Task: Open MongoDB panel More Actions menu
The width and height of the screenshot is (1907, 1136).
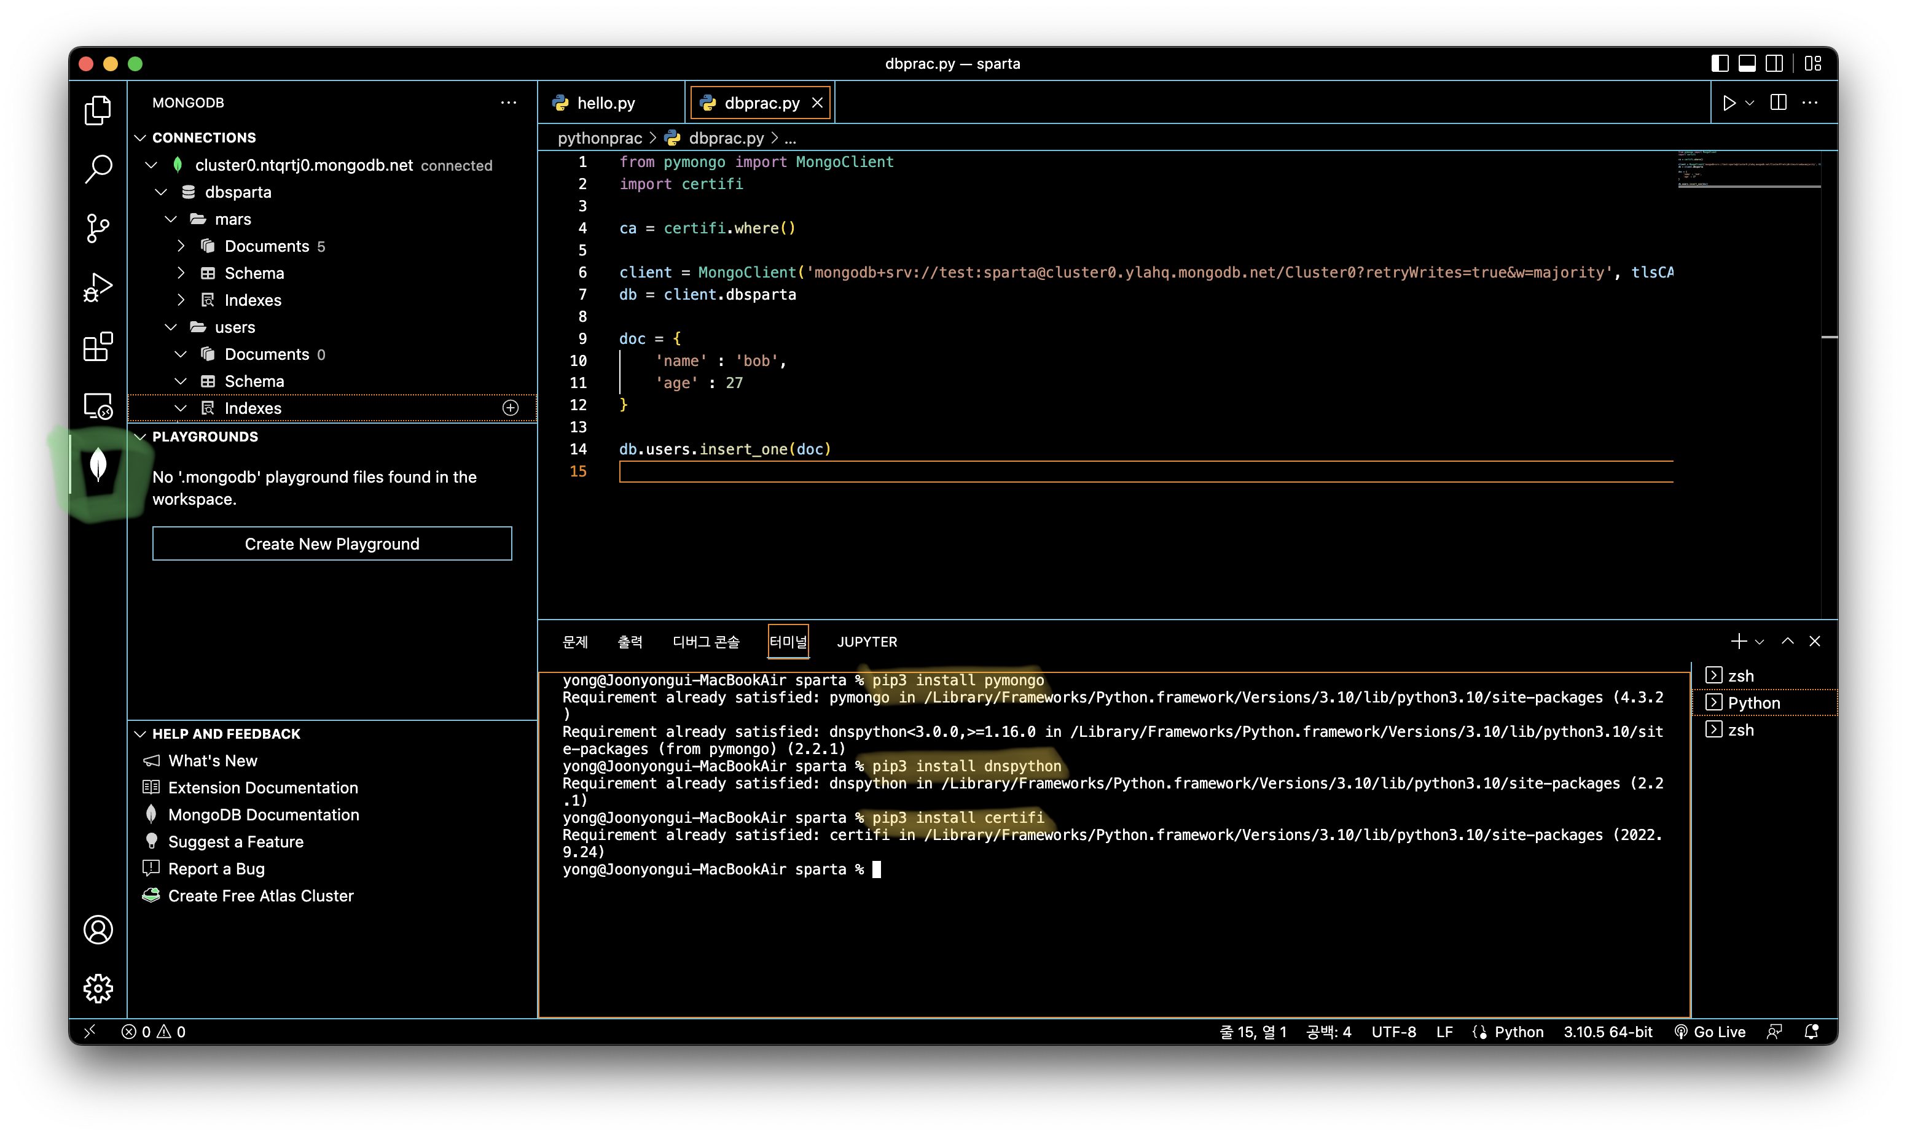Action: point(509,103)
